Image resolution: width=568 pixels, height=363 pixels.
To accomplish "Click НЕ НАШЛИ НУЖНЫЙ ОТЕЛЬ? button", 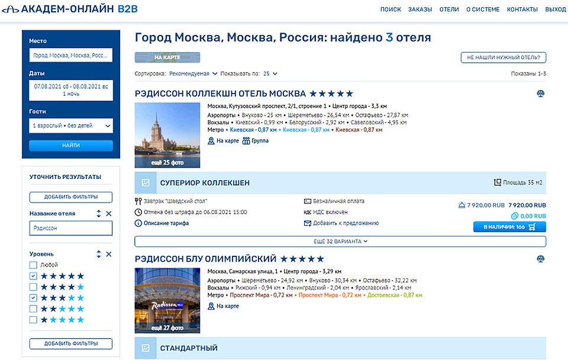I will coord(504,57).
